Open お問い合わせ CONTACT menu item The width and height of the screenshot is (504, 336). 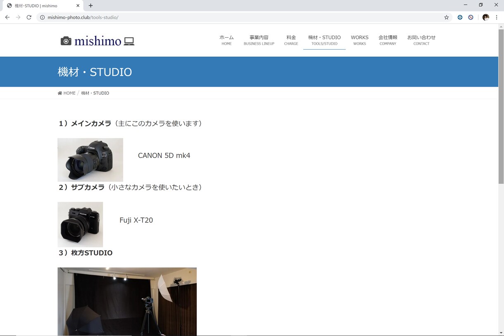coord(421,40)
